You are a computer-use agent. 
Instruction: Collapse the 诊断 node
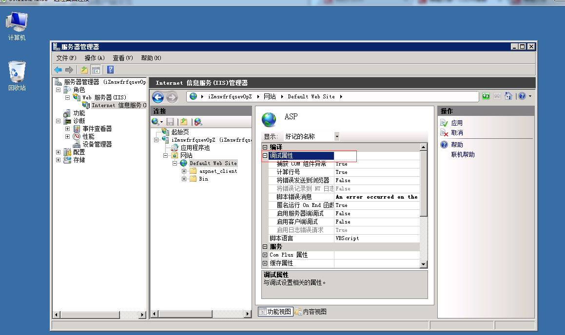[58, 121]
